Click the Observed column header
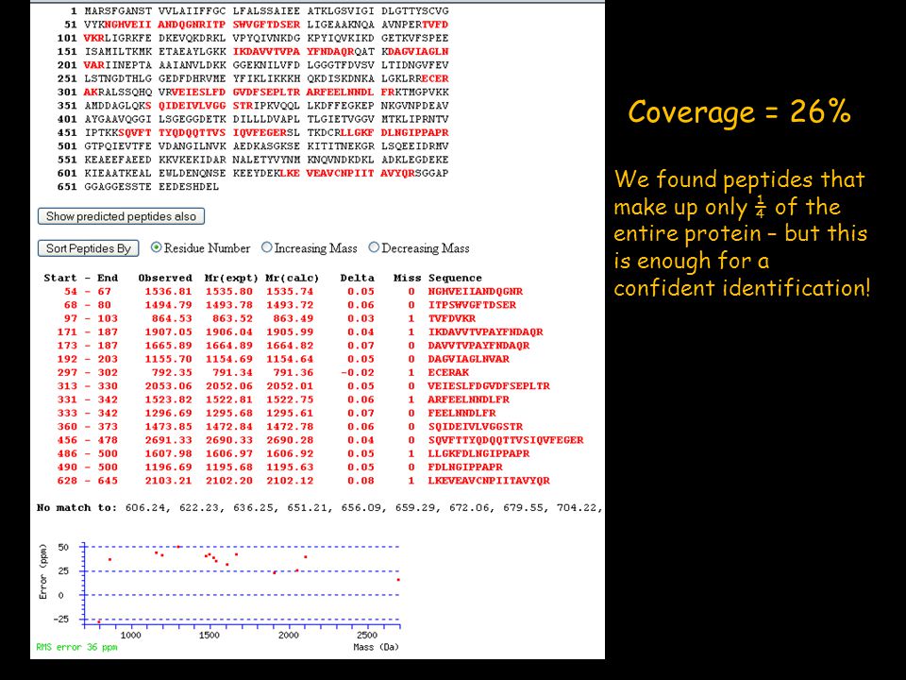The height and width of the screenshot is (680, 906). 165,278
